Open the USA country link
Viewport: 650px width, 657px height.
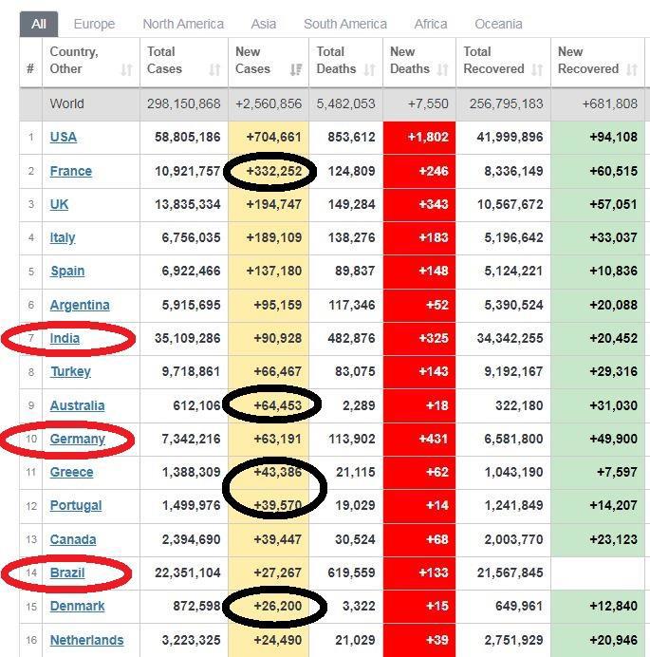64,137
